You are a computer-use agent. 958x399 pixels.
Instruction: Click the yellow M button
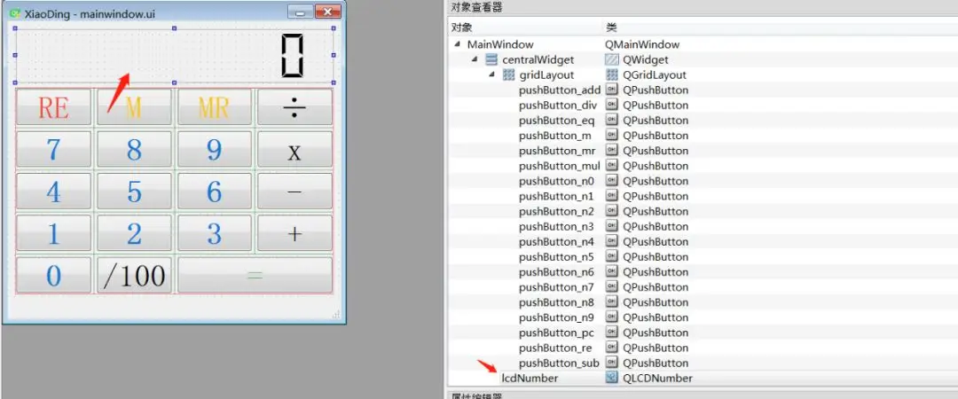(x=134, y=107)
